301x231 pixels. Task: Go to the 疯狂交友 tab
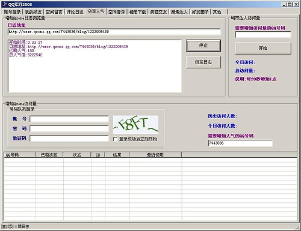pos(158,12)
